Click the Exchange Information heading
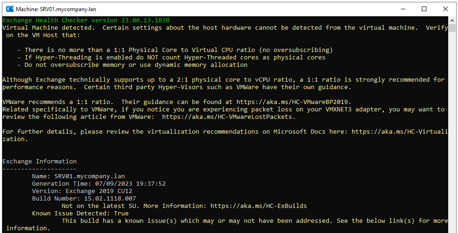Image resolution: width=458 pixels, height=233 pixels. tap(39, 161)
